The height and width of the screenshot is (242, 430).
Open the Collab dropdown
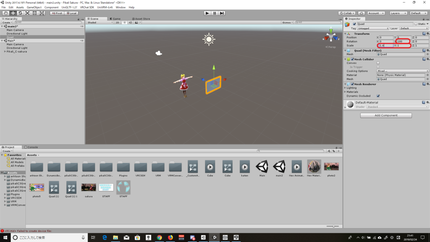click(347, 13)
